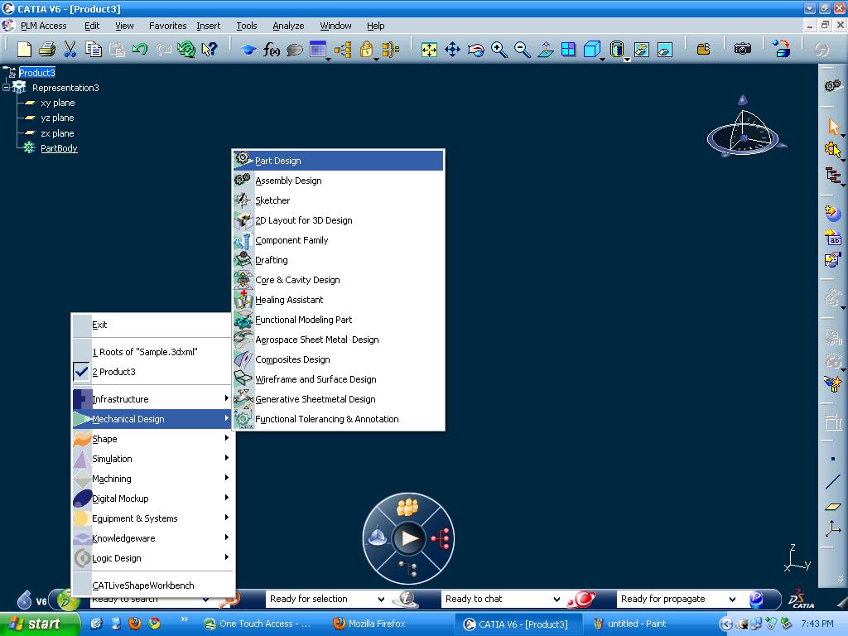The image size is (848, 636).
Task: Click the Isometric view cube icon
Action: [x=592, y=49]
